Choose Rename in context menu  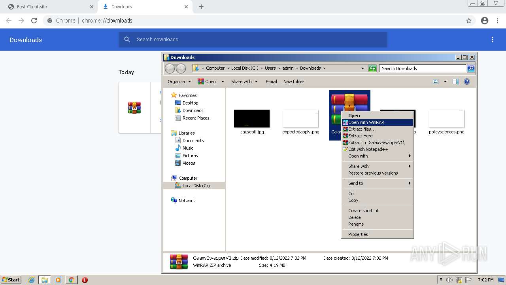378,224
